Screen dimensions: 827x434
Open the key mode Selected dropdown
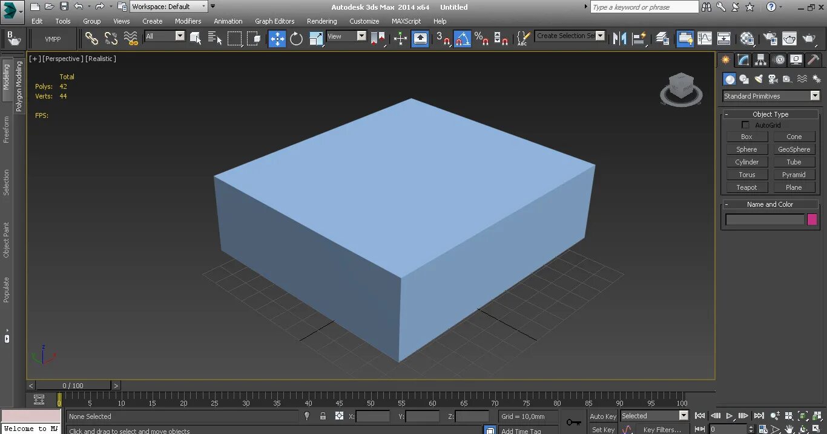coord(654,416)
